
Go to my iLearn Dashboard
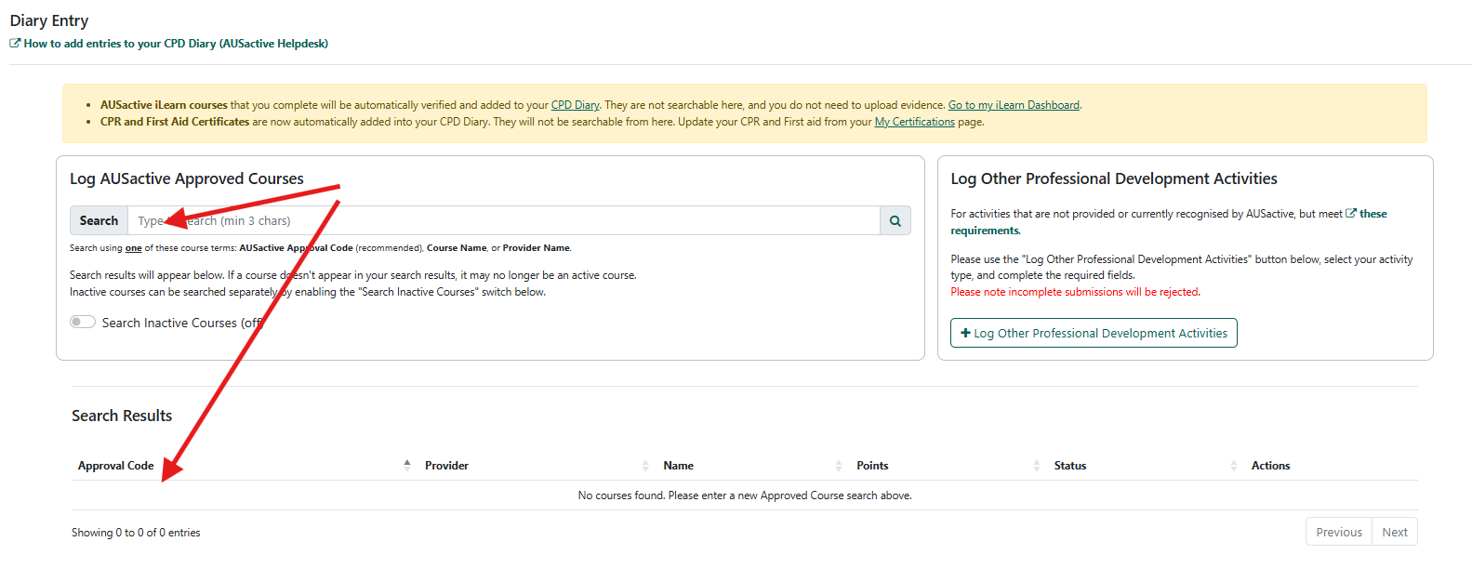1014,105
